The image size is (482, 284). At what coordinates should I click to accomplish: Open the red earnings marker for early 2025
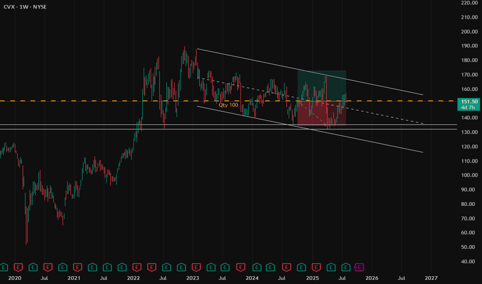coord(316,267)
